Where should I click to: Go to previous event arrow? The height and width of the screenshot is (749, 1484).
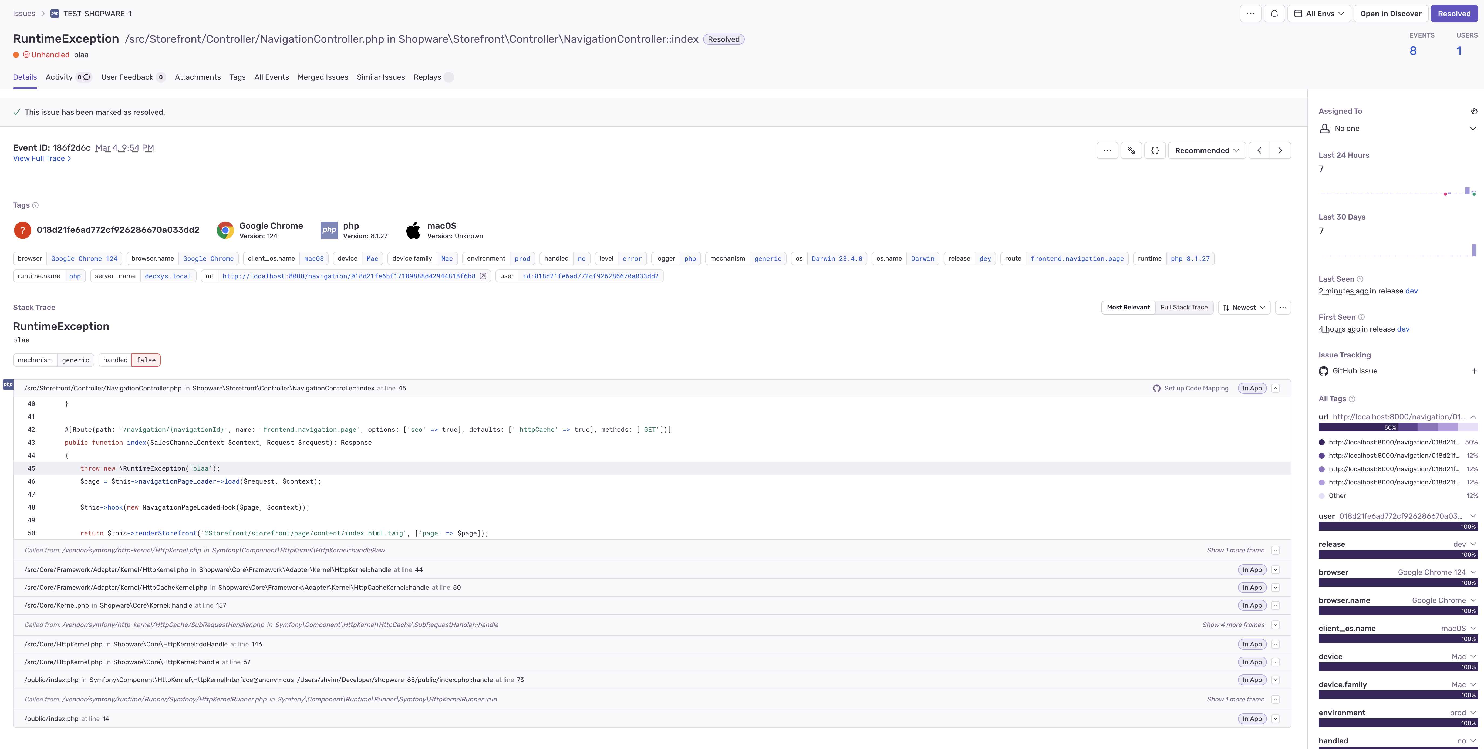coord(1259,150)
